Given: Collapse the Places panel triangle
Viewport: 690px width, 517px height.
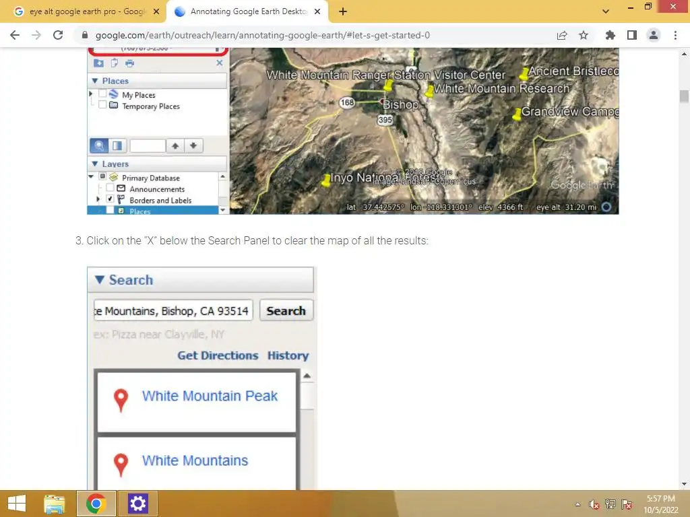Looking at the screenshot, I should click(x=94, y=81).
